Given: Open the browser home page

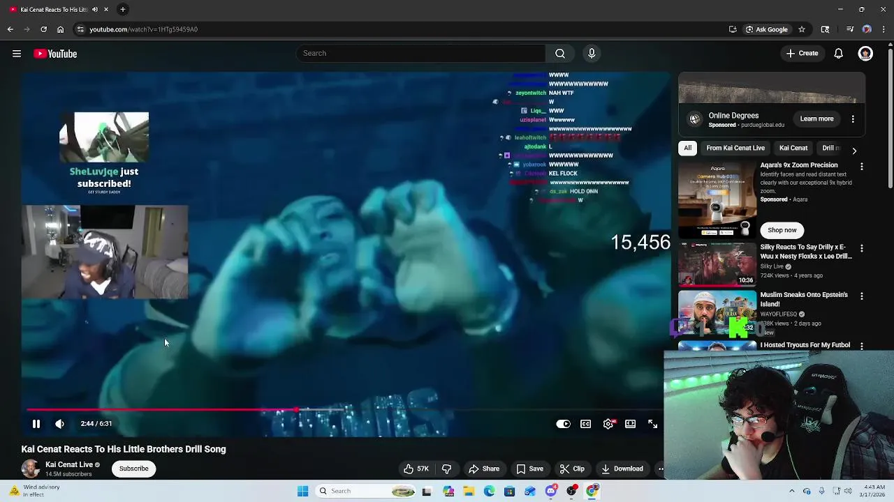Looking at the screenshot, I should pos(61,29).
